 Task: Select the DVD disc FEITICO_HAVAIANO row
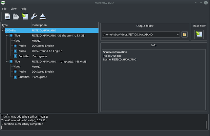click(52, 30)
